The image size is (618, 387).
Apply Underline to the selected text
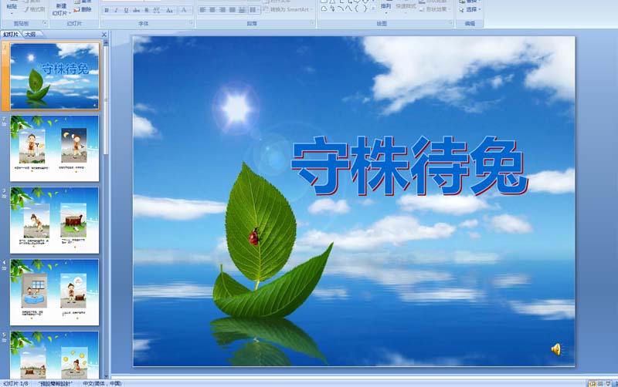pyautogui.click(x=127, y=11)
